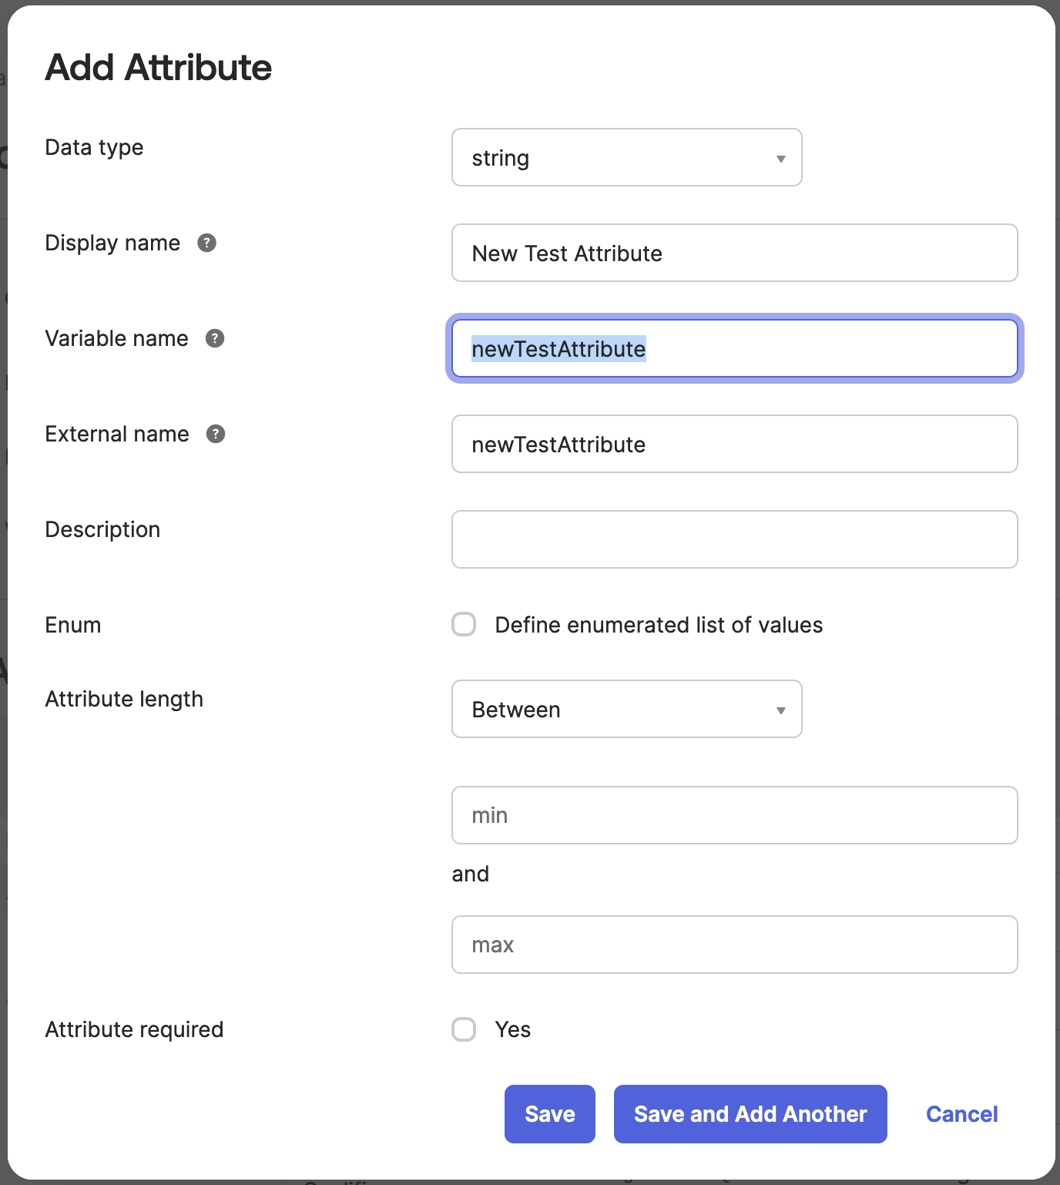Screen dimensions: 1060x1185
Task: Click the max length field
Action: 733,944
